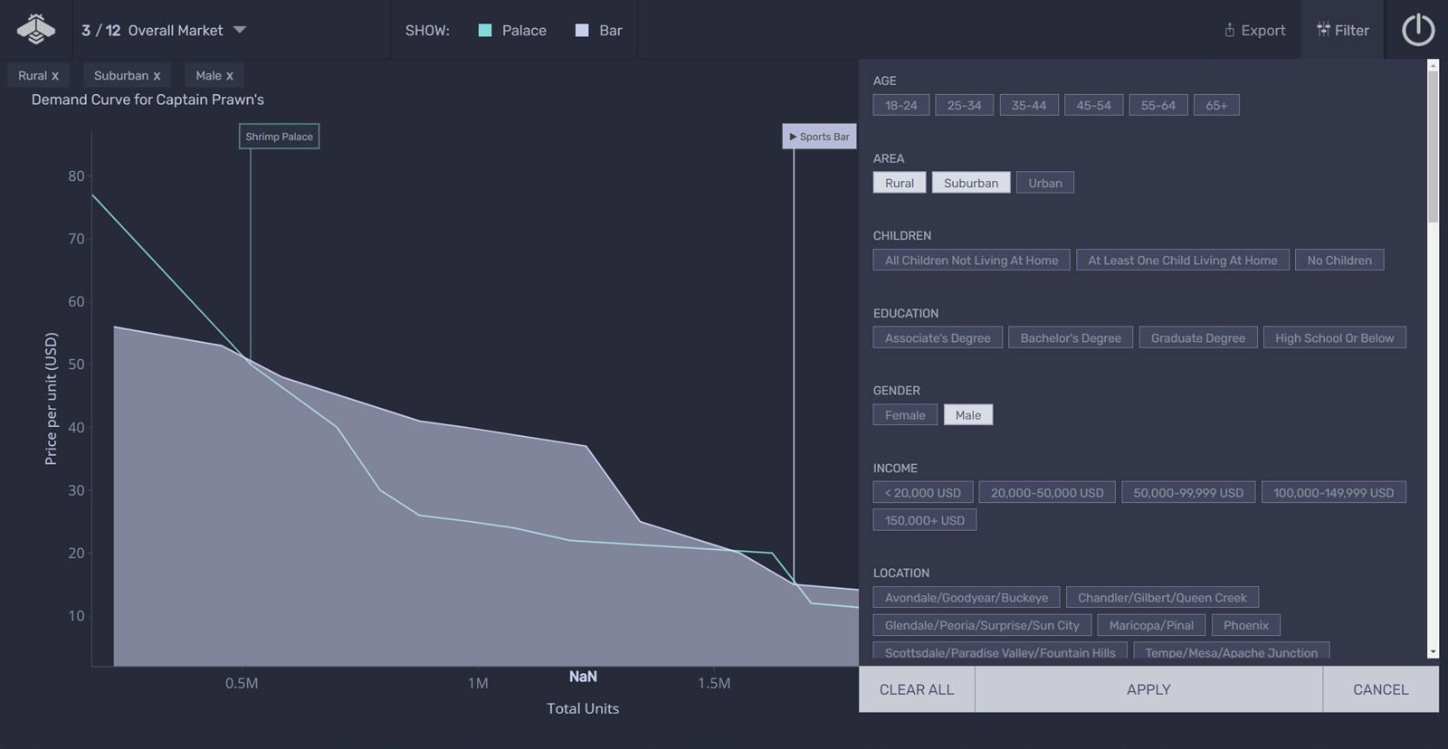
Task: Select the No Children filter
Action: pos(1339,261)
